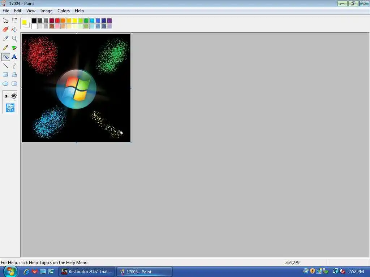
Task: Pick the lavender palette swatch
Action: 109,26
